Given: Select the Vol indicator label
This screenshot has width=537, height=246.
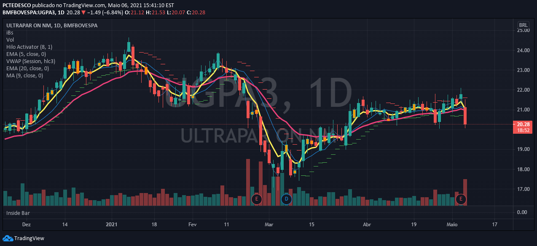Looking at the screenshot, I should pos(10,40).
